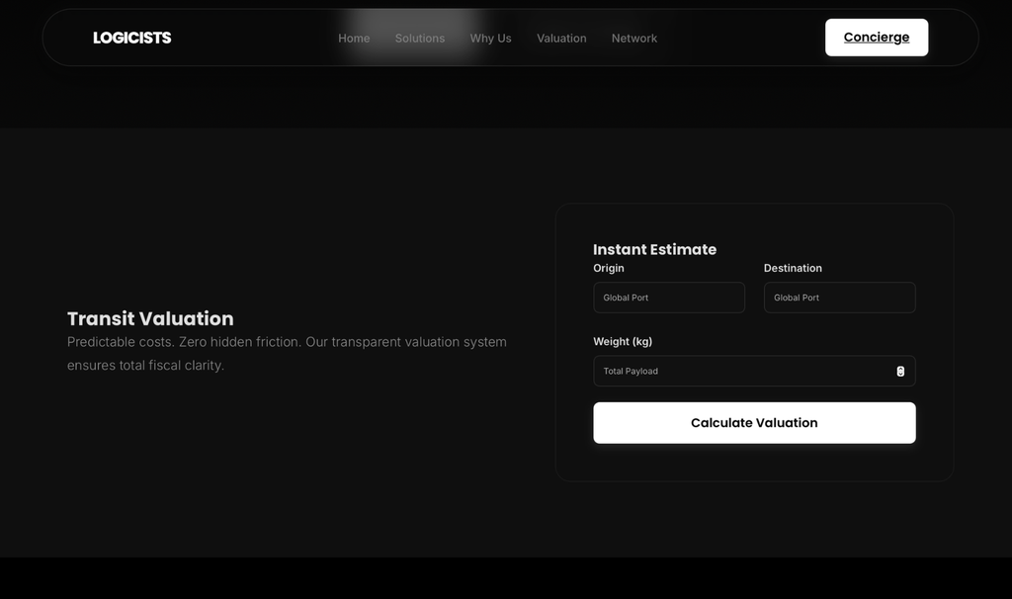Open the Network page
This screenshot has width=1012, height=599.
(633, 38)
